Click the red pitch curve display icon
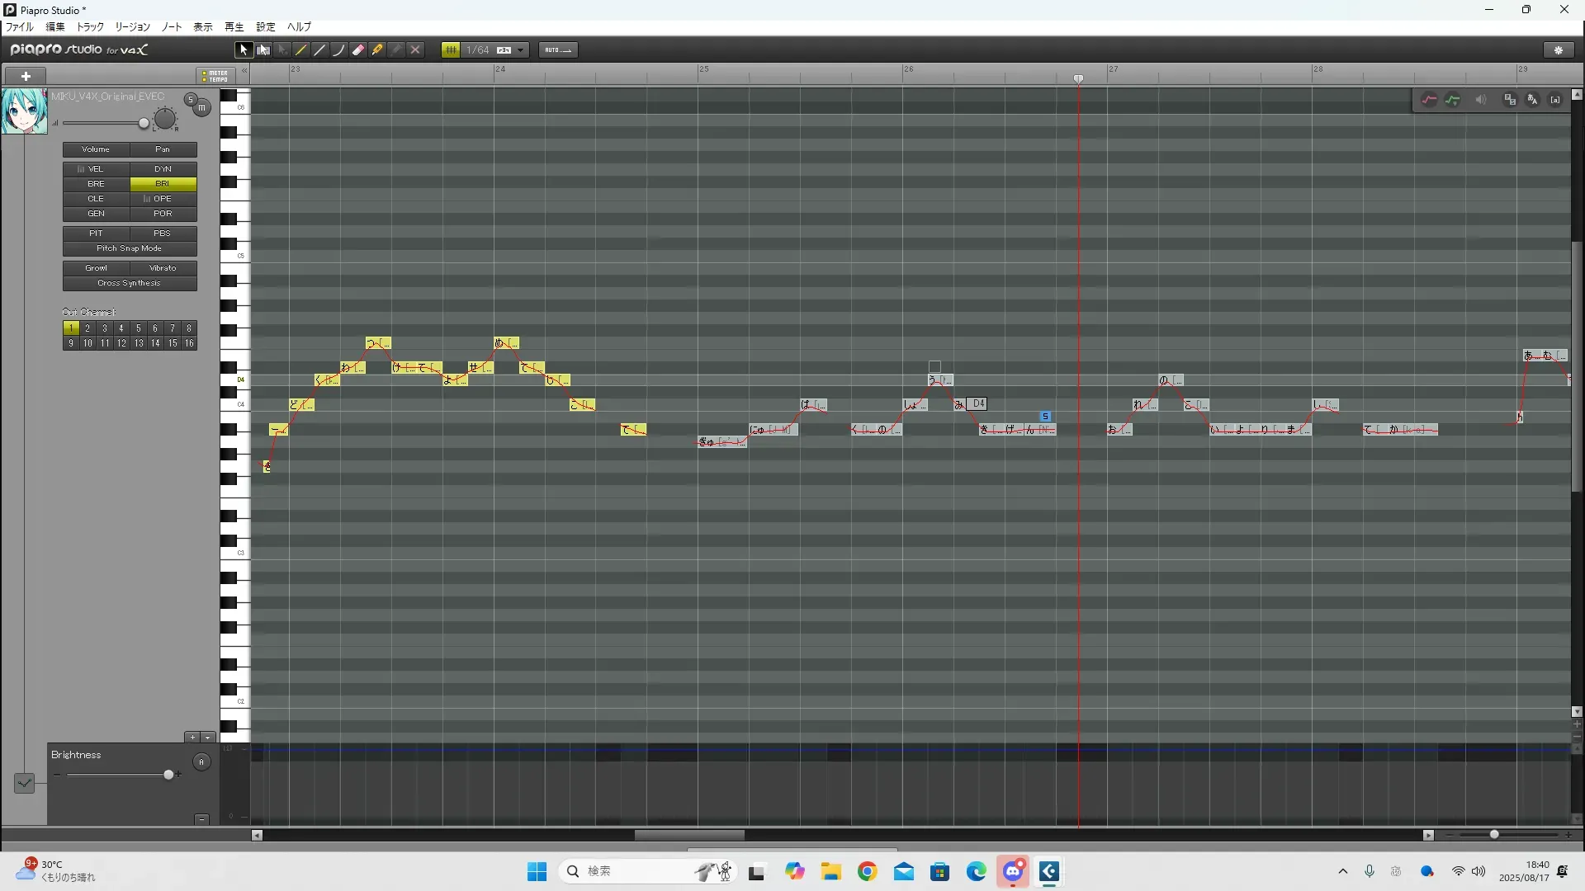This screenshot has width=1585, height=891. [x=1429, y=100]
